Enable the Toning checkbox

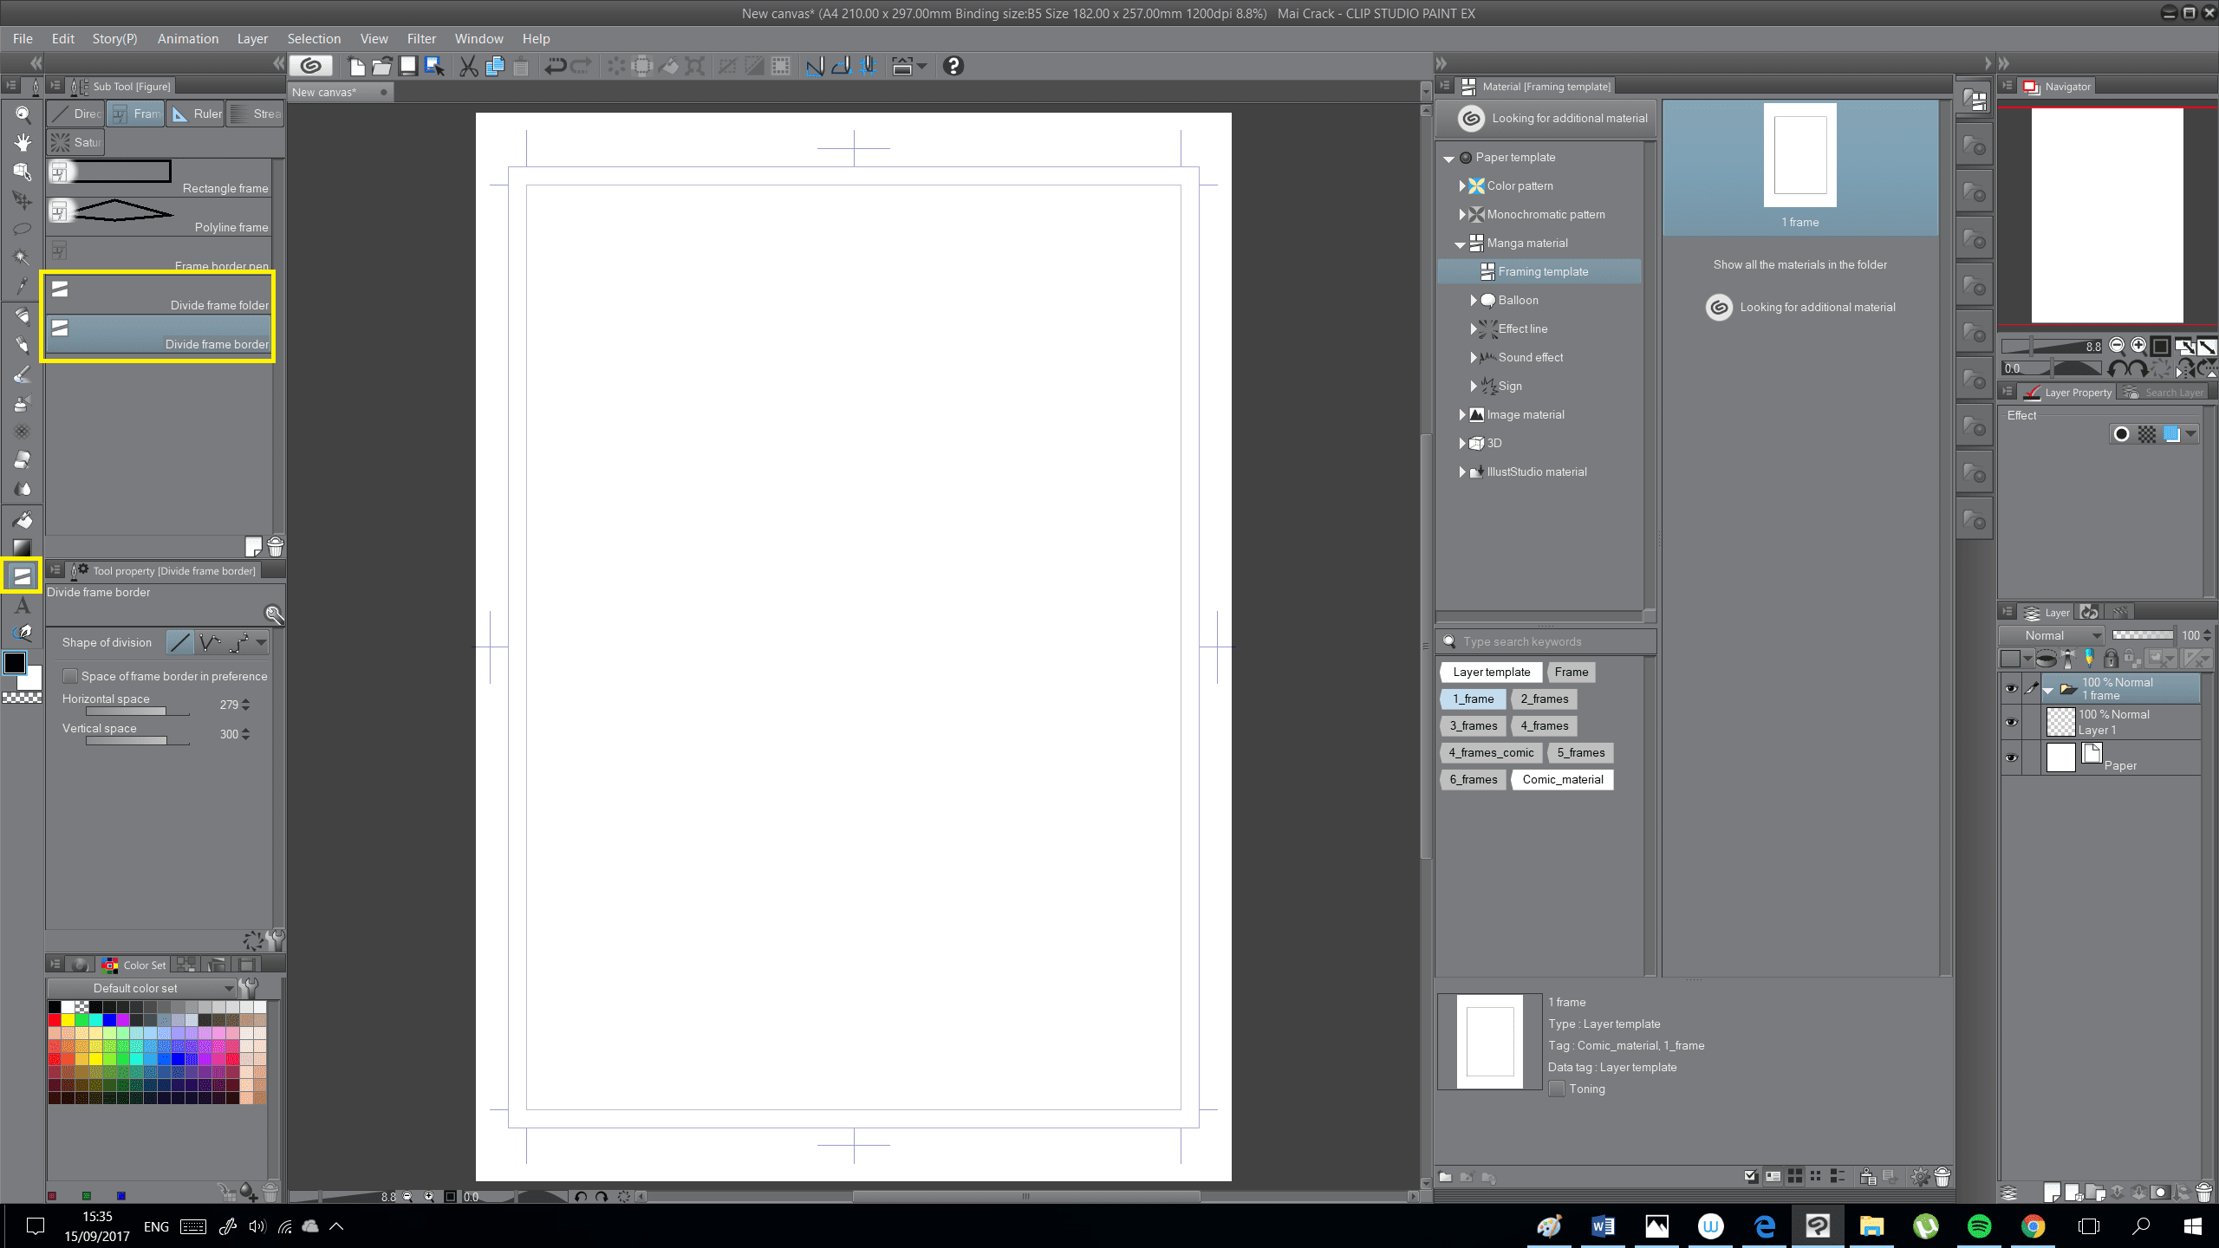pos(1558,1089)
